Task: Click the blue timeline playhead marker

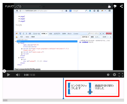Action: tap(63, 88)
